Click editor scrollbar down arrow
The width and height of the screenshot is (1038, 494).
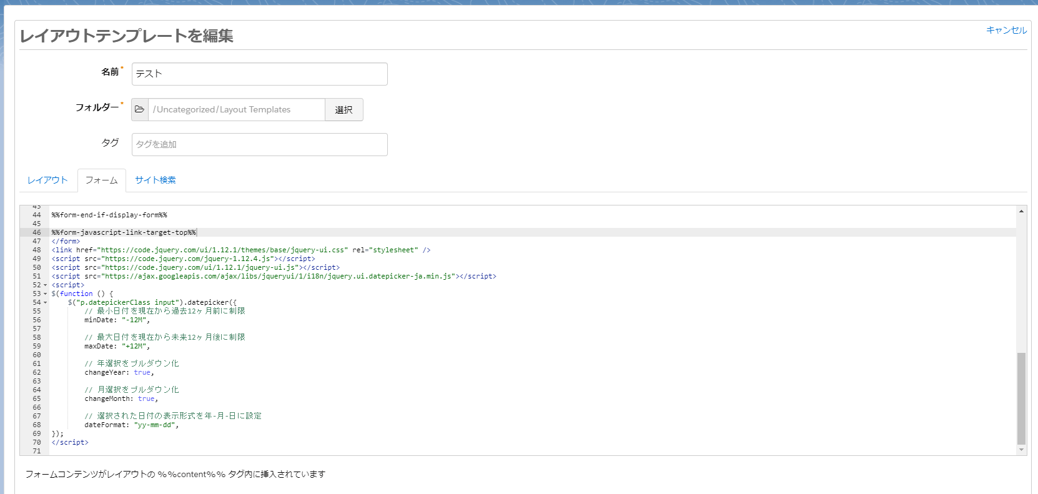pos(1021,450)
